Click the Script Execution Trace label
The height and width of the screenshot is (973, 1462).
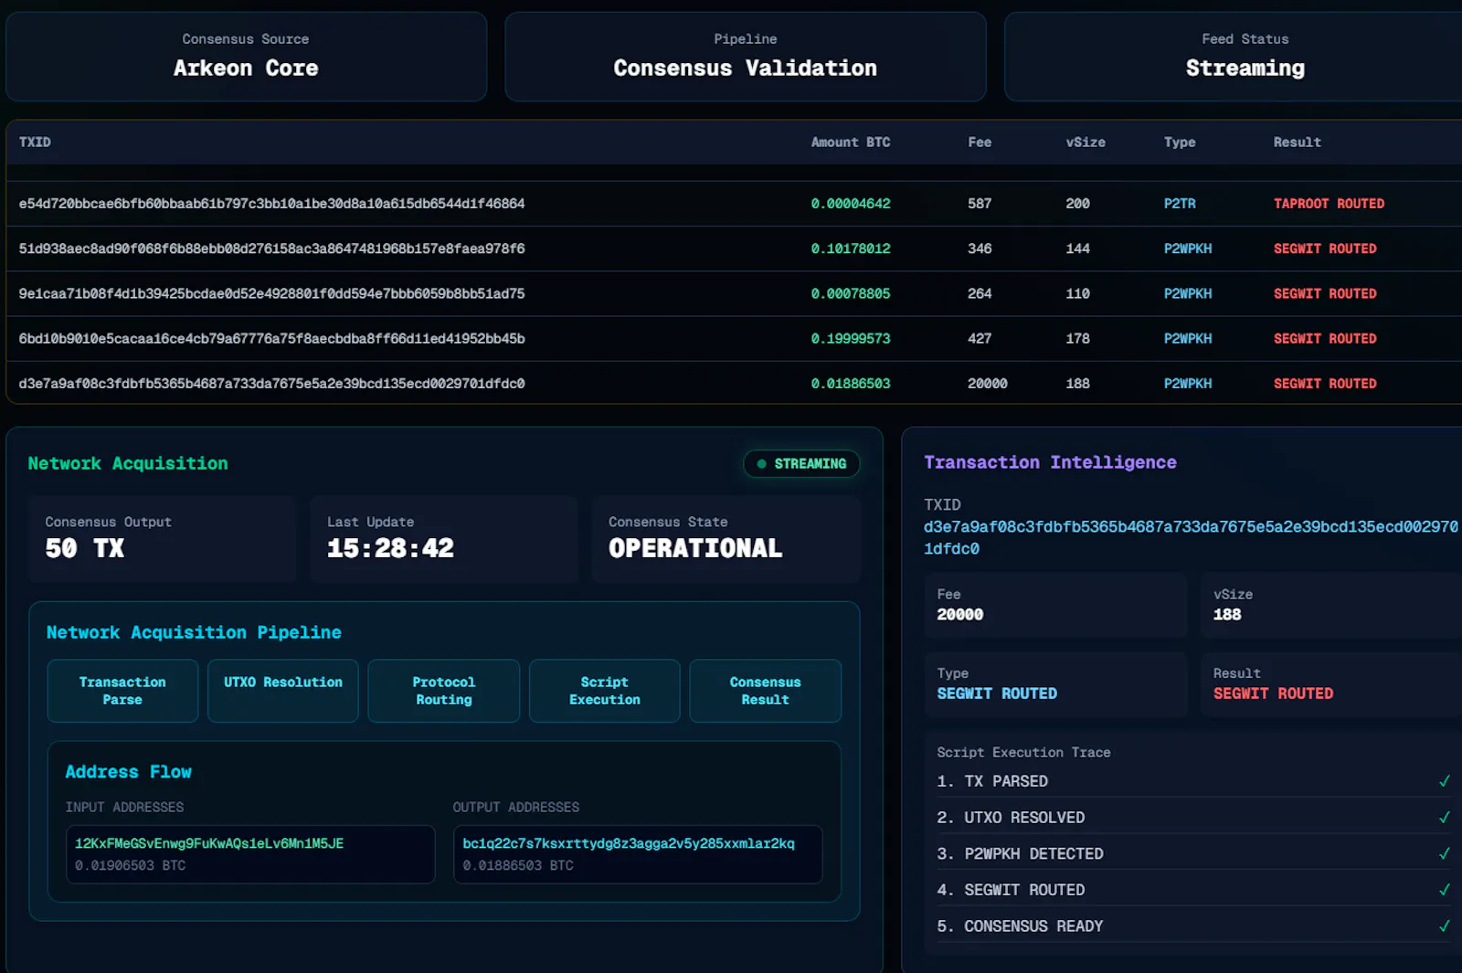pos(1023,752)
